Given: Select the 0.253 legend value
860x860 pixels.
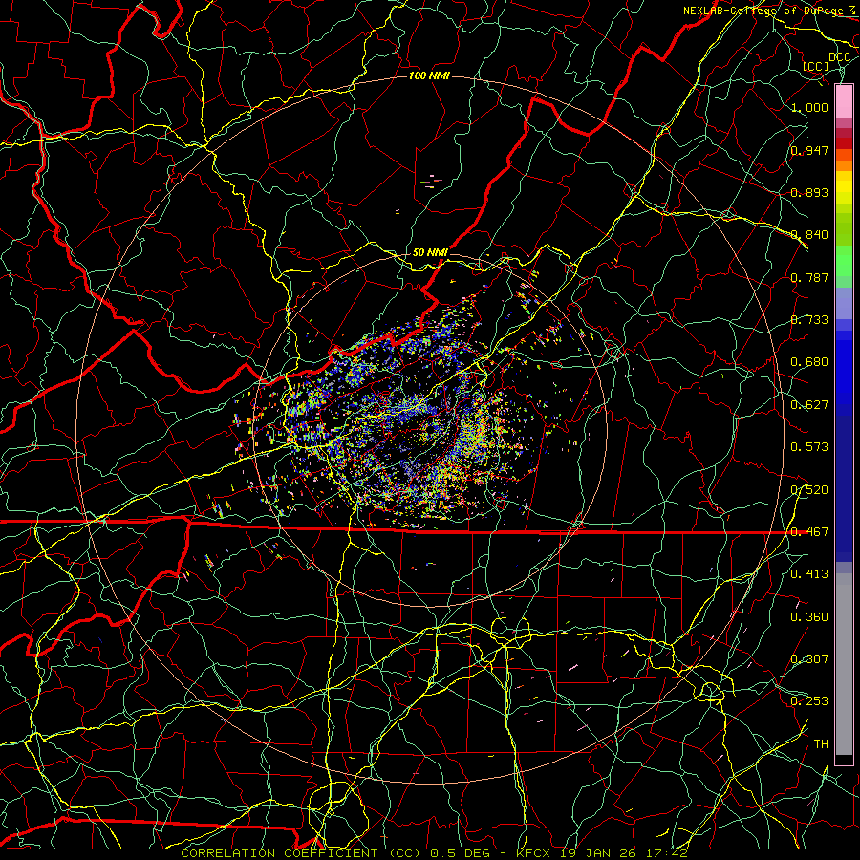Looking at the screenshot, I should click(809, 701).
